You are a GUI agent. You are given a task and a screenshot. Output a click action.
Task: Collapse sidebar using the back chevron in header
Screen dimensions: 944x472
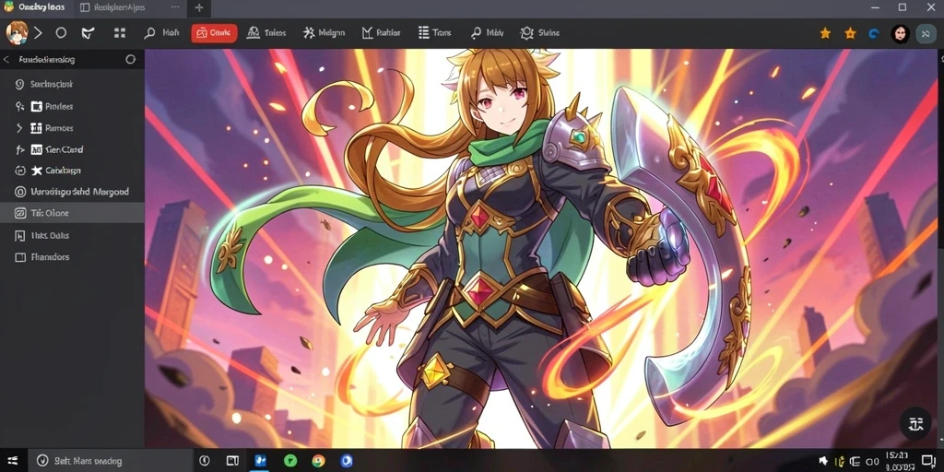pyautogui.click(x=6, y=60)
